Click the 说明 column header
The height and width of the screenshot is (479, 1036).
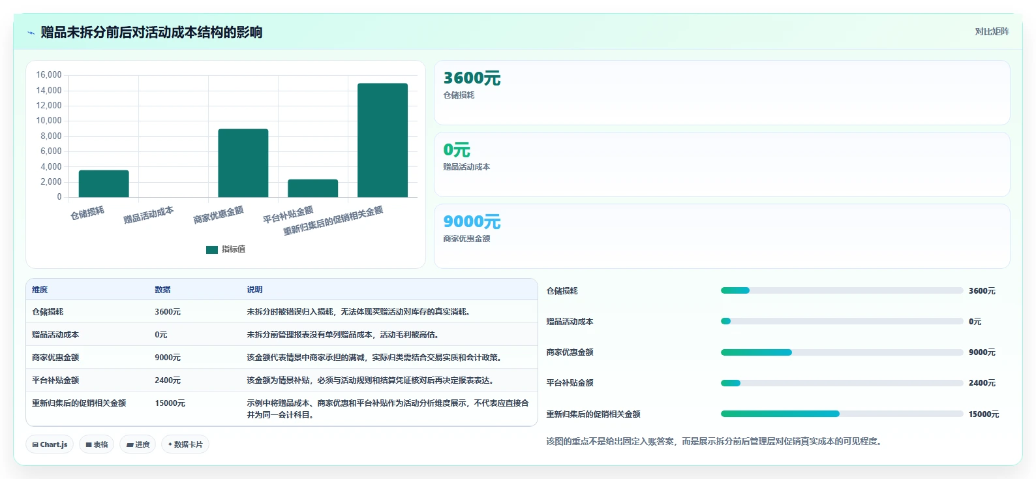254,290
